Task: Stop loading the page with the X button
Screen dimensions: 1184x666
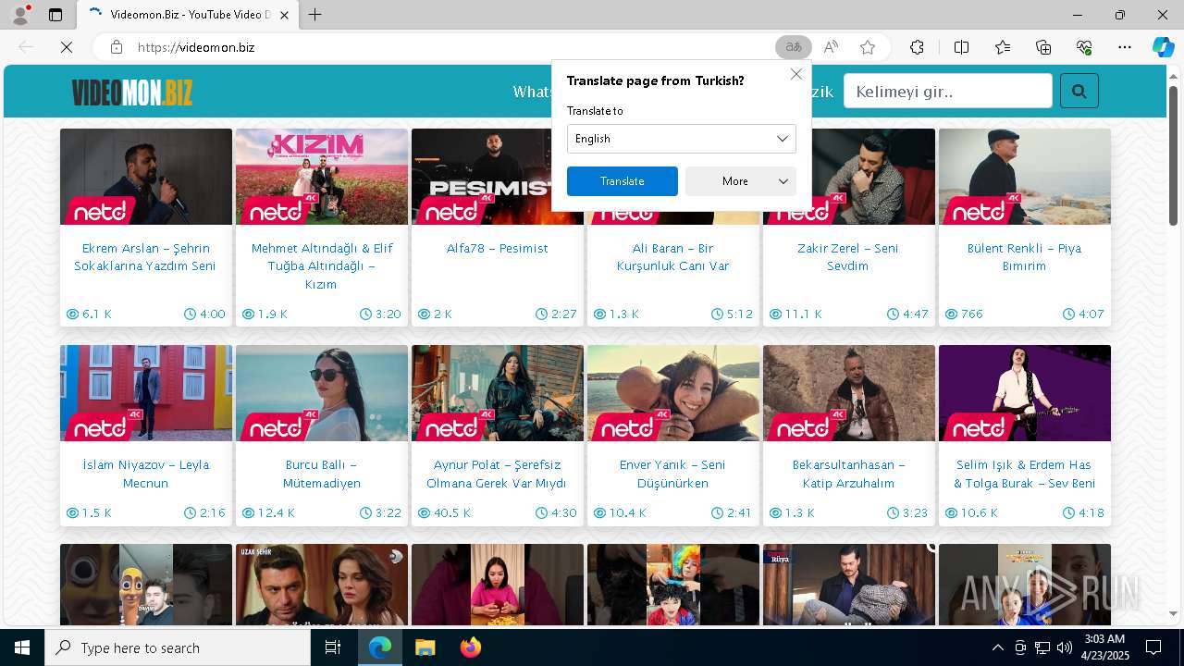Action: (67, 47)
